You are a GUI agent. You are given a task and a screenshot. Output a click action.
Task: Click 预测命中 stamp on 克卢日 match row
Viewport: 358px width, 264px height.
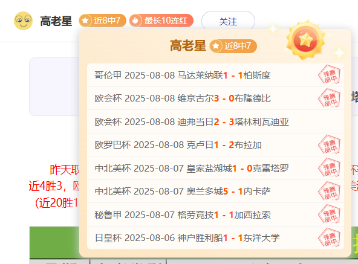329,144
